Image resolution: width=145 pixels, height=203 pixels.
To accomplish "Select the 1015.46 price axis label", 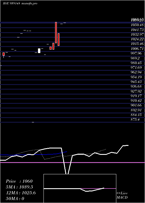I will 137,44.
